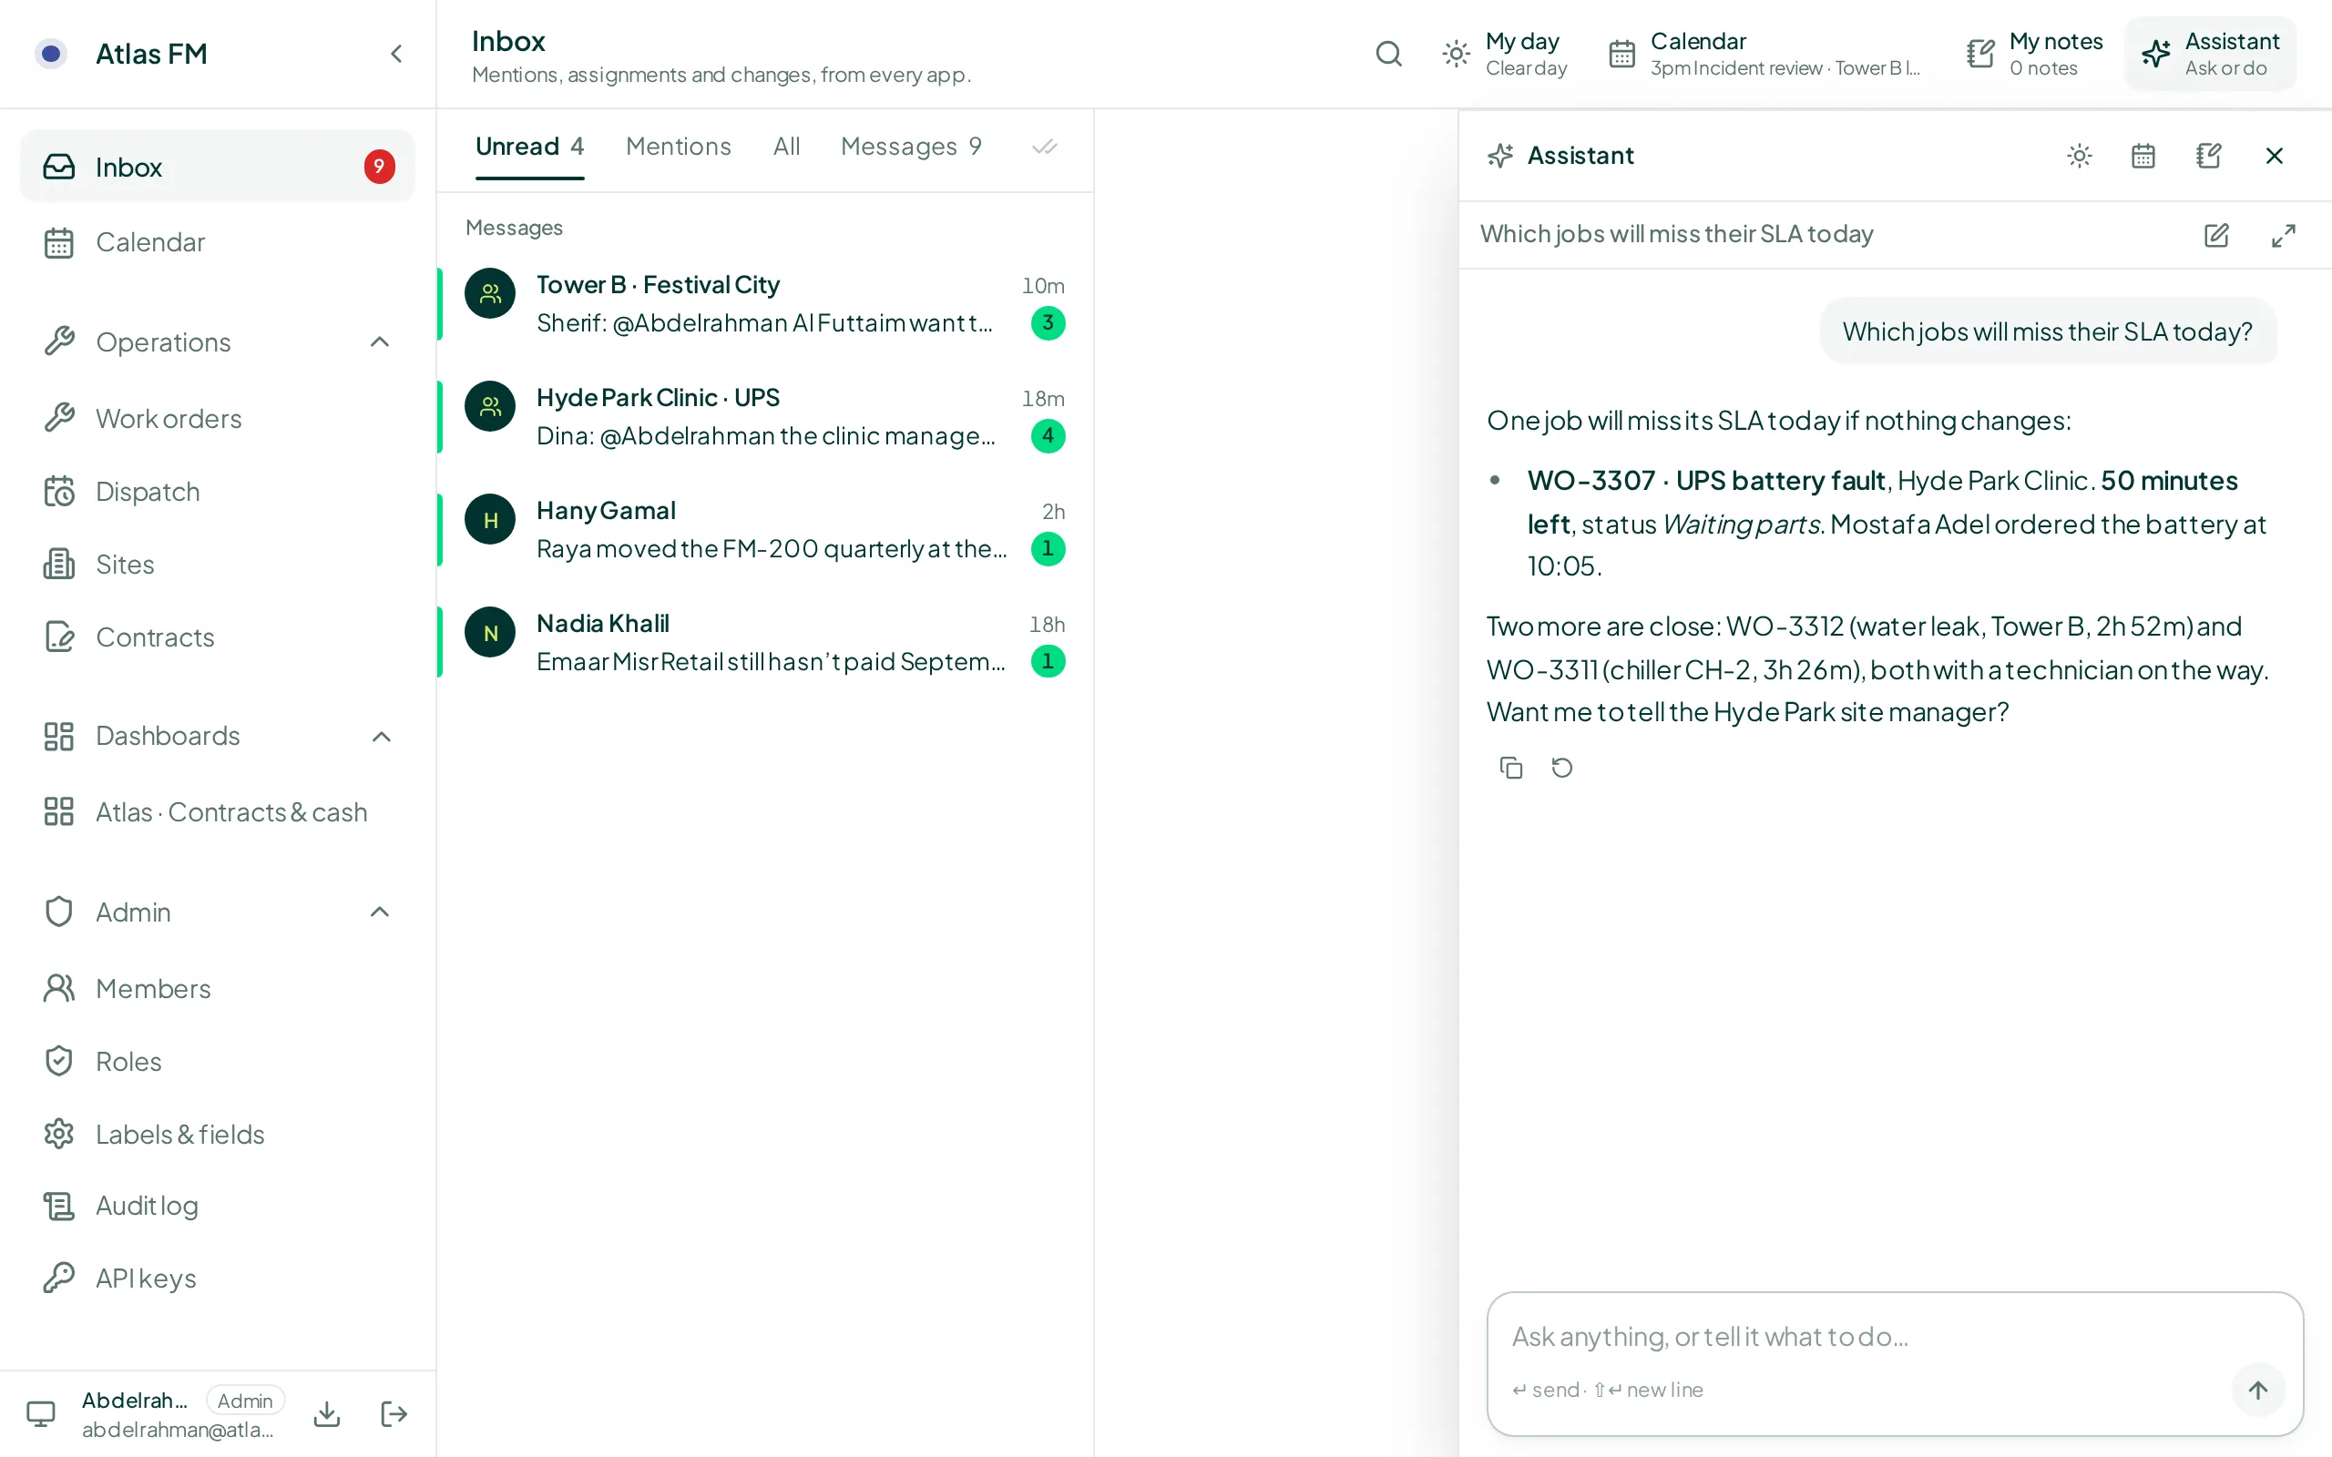Screen dimensions: 2332x1457
Task: Open the search magnifier icon
Action: [x=1387, y=54]
